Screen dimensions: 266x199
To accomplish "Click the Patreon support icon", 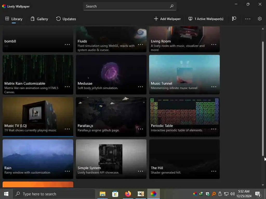I will pos(234,19).
